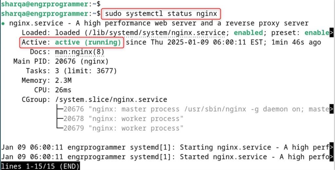
Task: Click the 'sudo systemctl status nginx' command text
Action: (x=161, y=14)
